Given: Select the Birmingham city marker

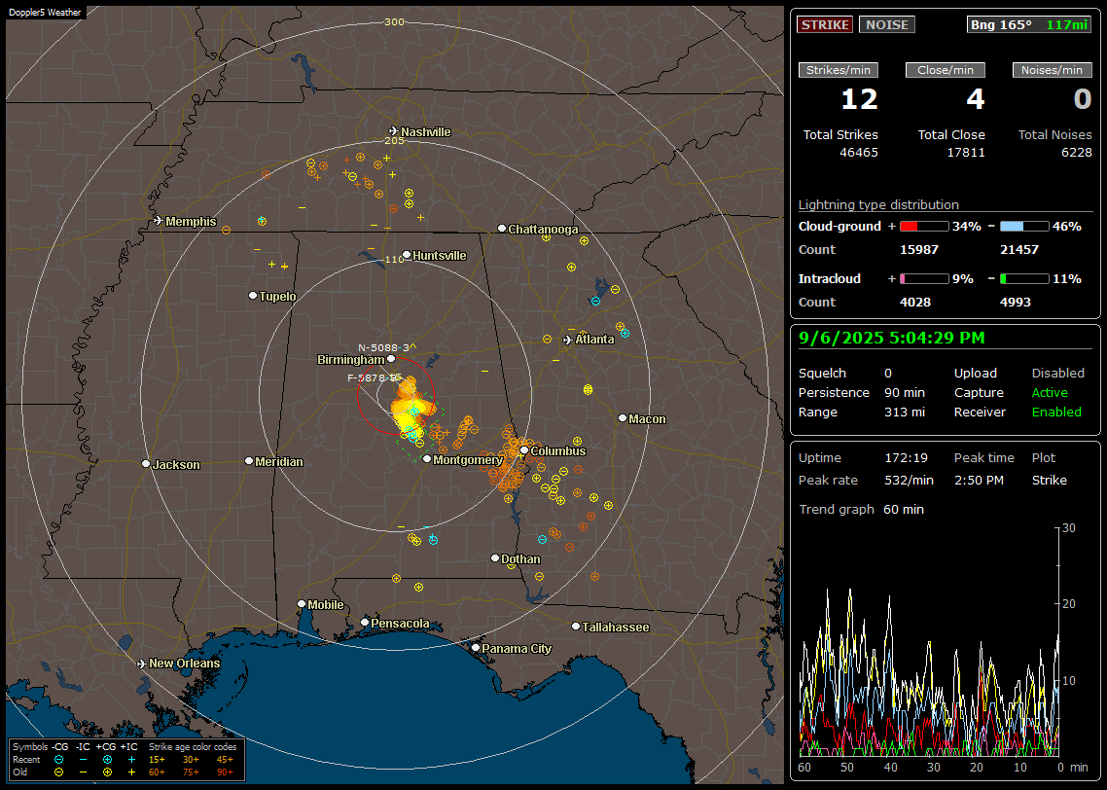Looking at the screenshot, I should click(391, 359).
